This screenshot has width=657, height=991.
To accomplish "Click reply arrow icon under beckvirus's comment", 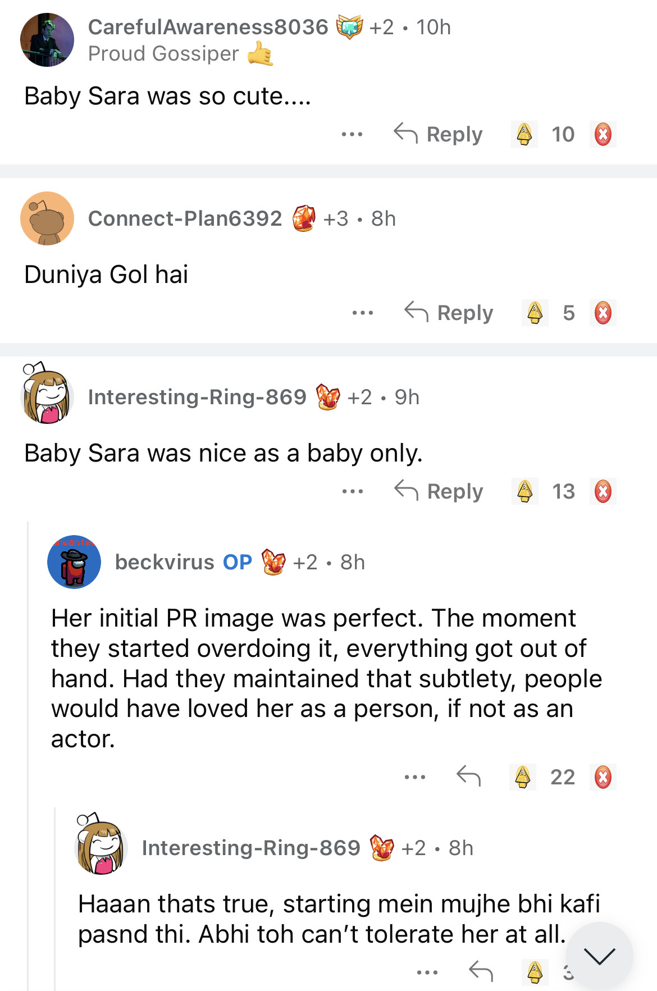I will point(468,777).
